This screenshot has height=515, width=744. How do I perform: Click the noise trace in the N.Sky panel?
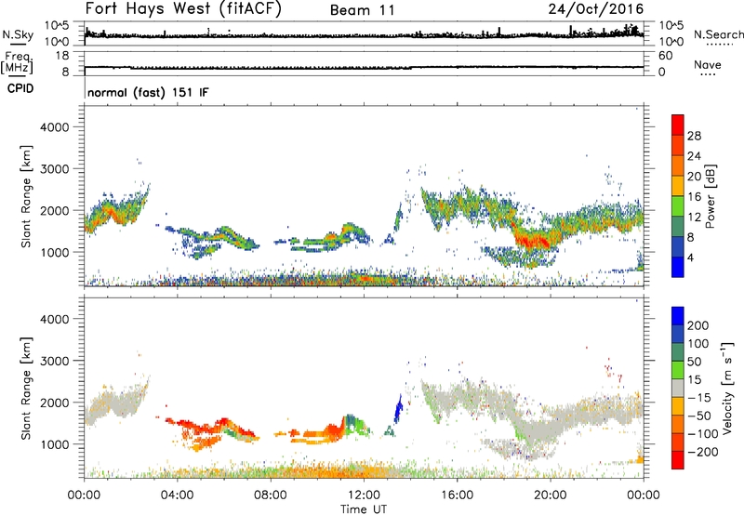364,35
